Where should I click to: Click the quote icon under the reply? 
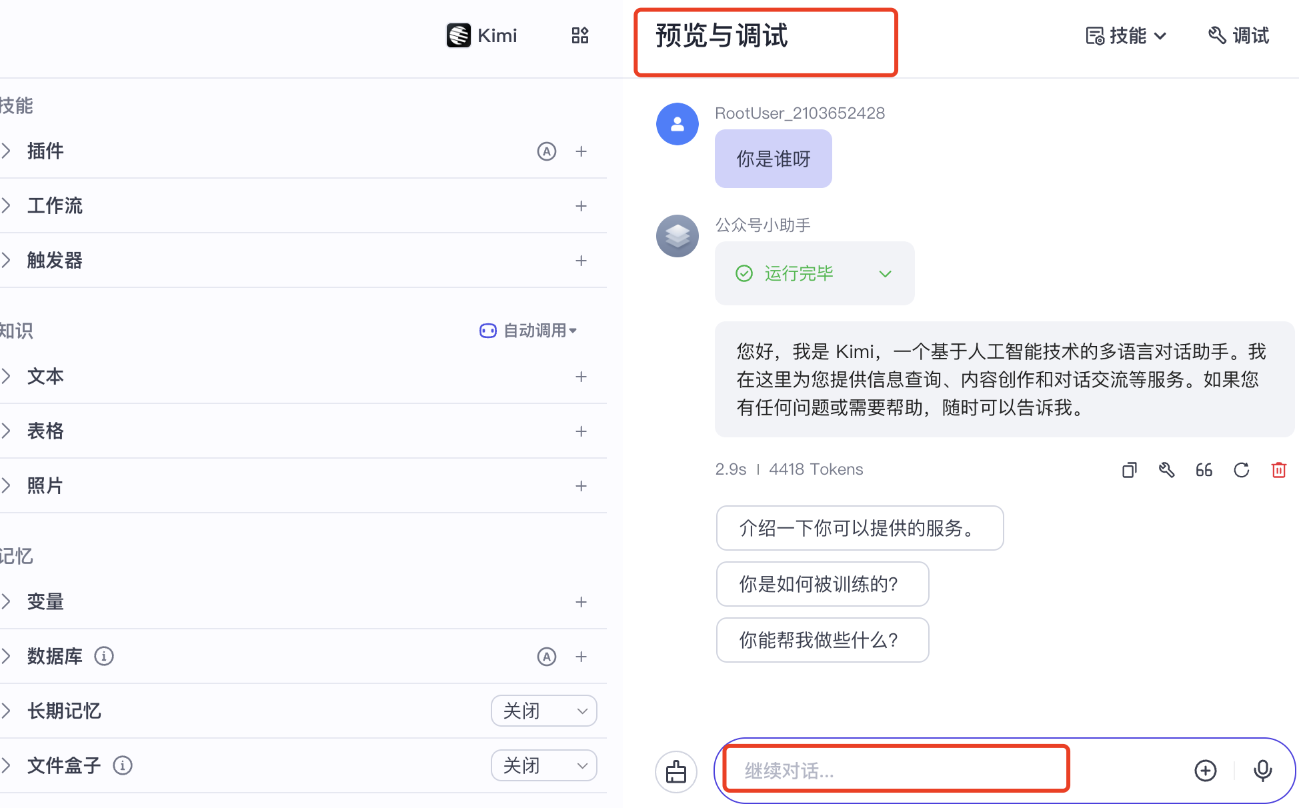coord(1204,470)
